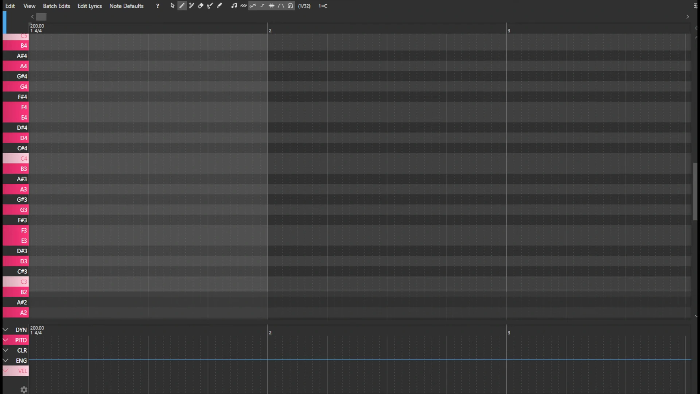Viewport: 700px width, 394px height.
Task: Expand the DYN expression chevron
Action: pos(6,329)
